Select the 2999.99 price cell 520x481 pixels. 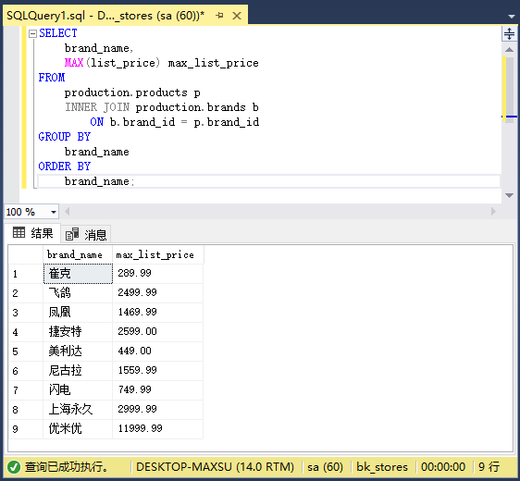158,410
